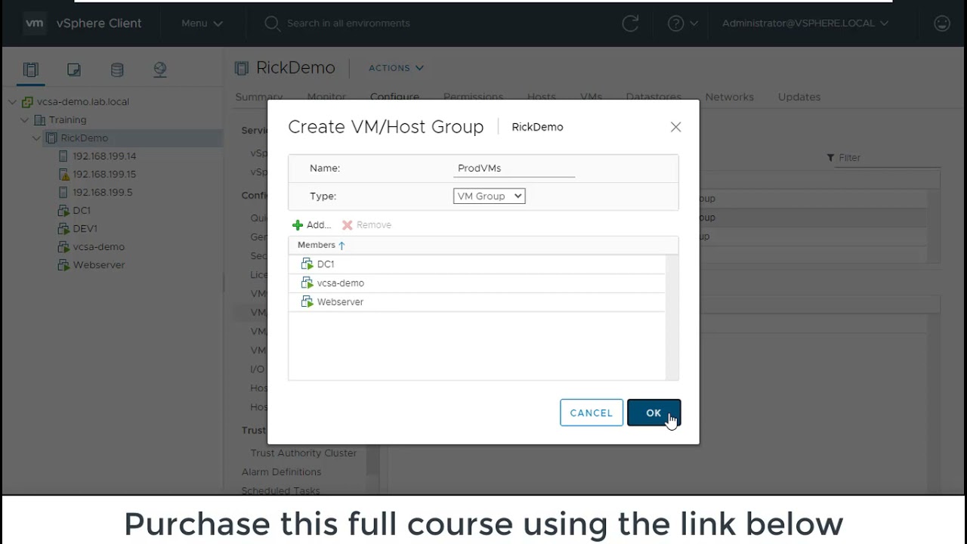Select host 192.168.199.15 in the tree
Image resolution: width=967 pixels, height=544 pixels.
104,174
